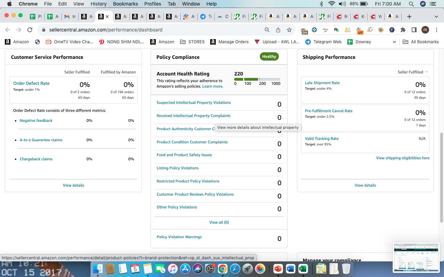
Task: Open Order Defect Rate link
Action: [x=31, y=83]
